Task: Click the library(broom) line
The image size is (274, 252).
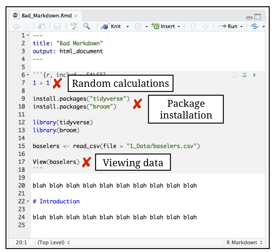Action: point(56,130)
